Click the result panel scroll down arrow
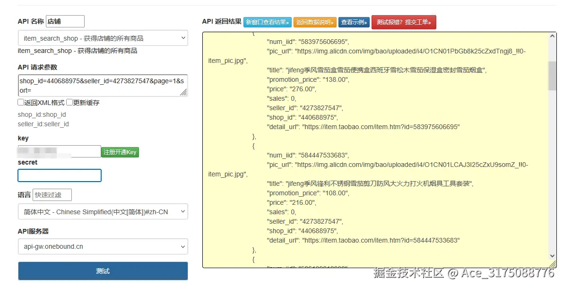This screenshot has width=563, height=288. 552,256
